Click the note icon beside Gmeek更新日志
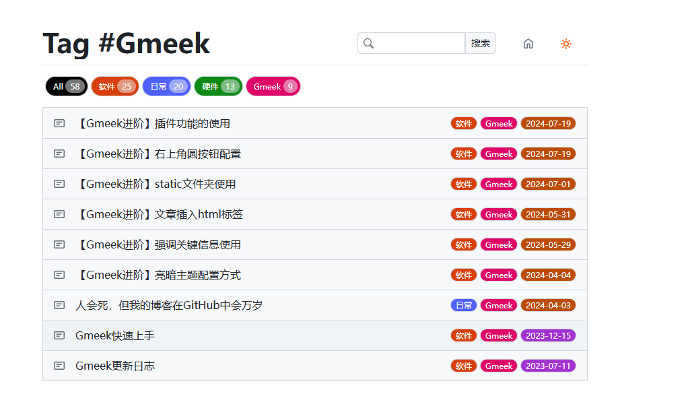This screenshot has width=688, height=400. (59, 365)
